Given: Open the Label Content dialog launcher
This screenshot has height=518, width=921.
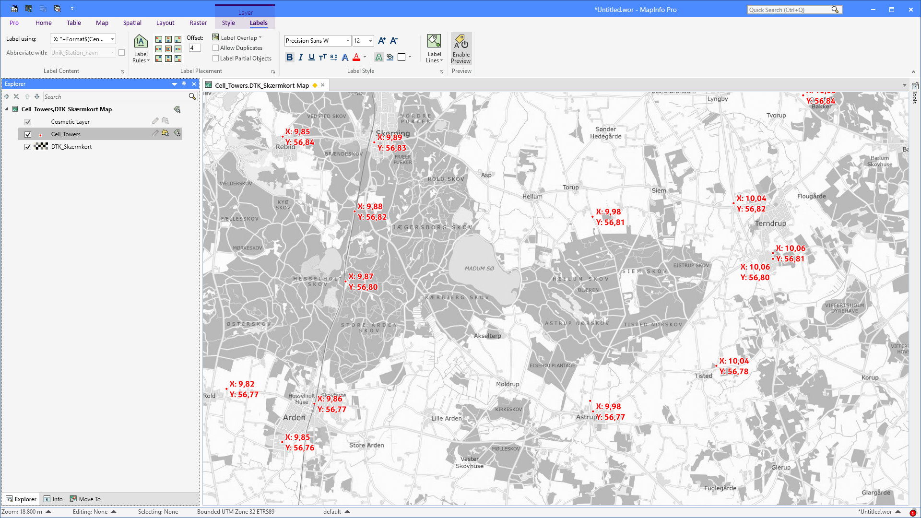Looking at the screenshot, I should point(122,71).
